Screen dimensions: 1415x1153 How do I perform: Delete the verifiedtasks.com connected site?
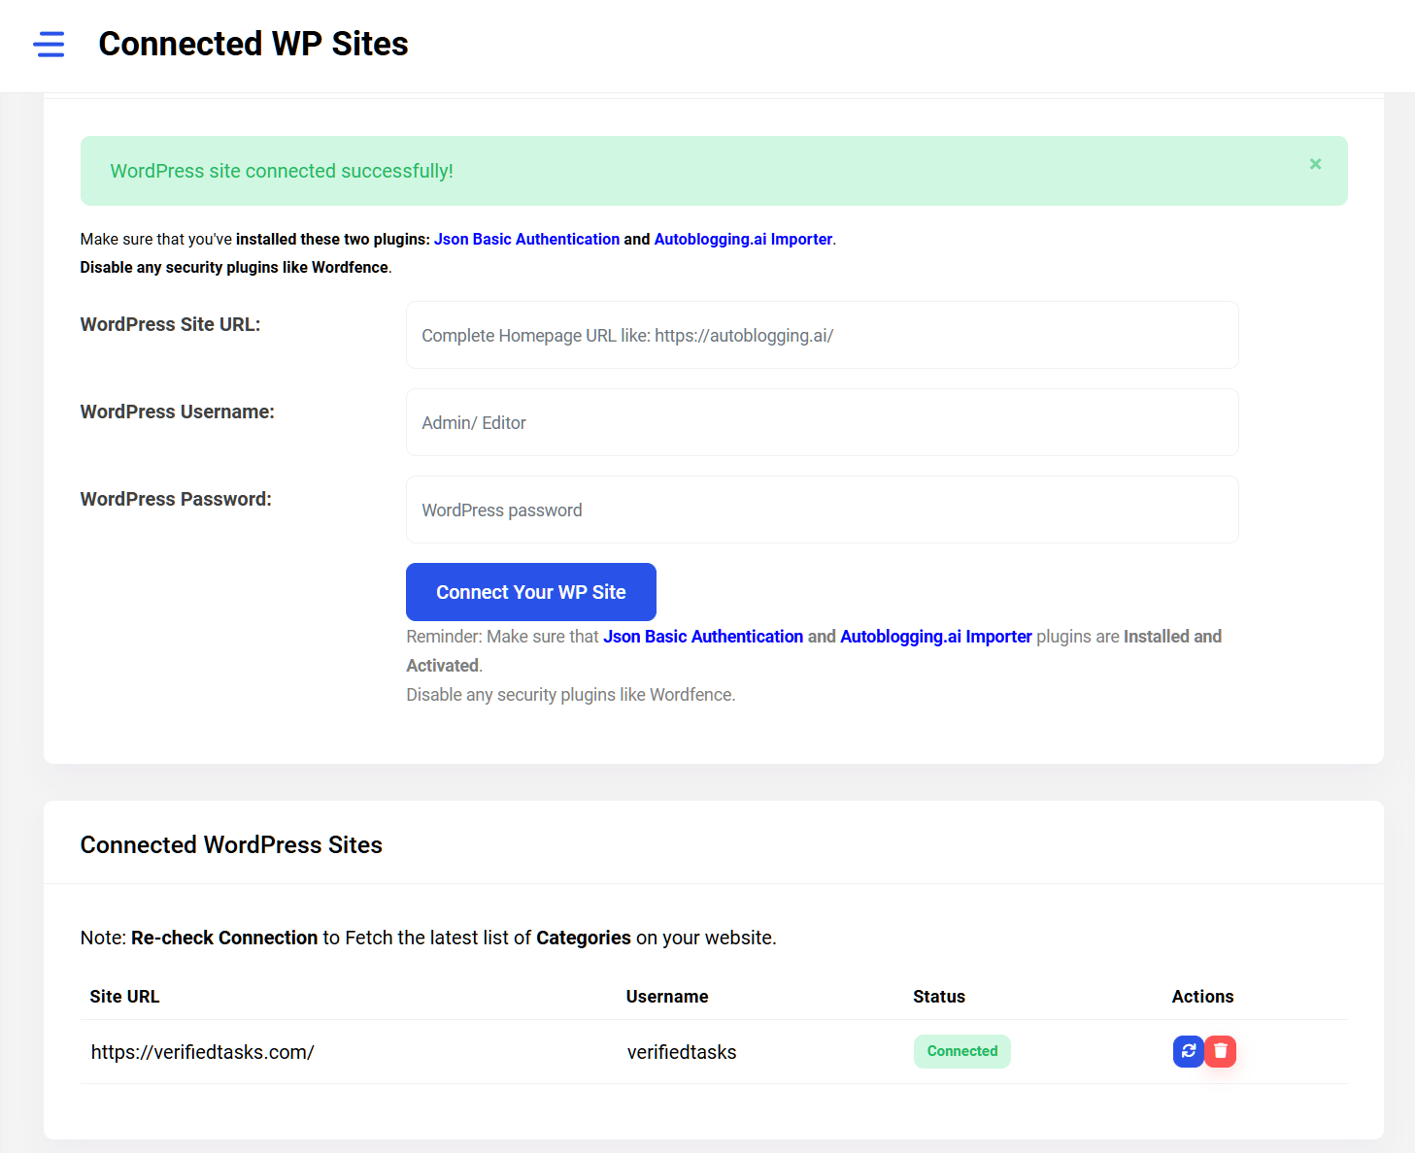1221,1051
